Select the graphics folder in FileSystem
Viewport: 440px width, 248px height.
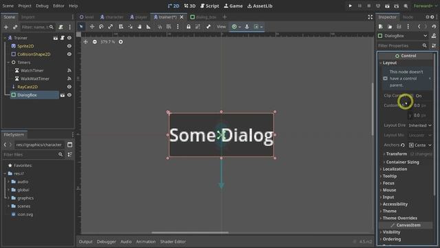[25, 198]
